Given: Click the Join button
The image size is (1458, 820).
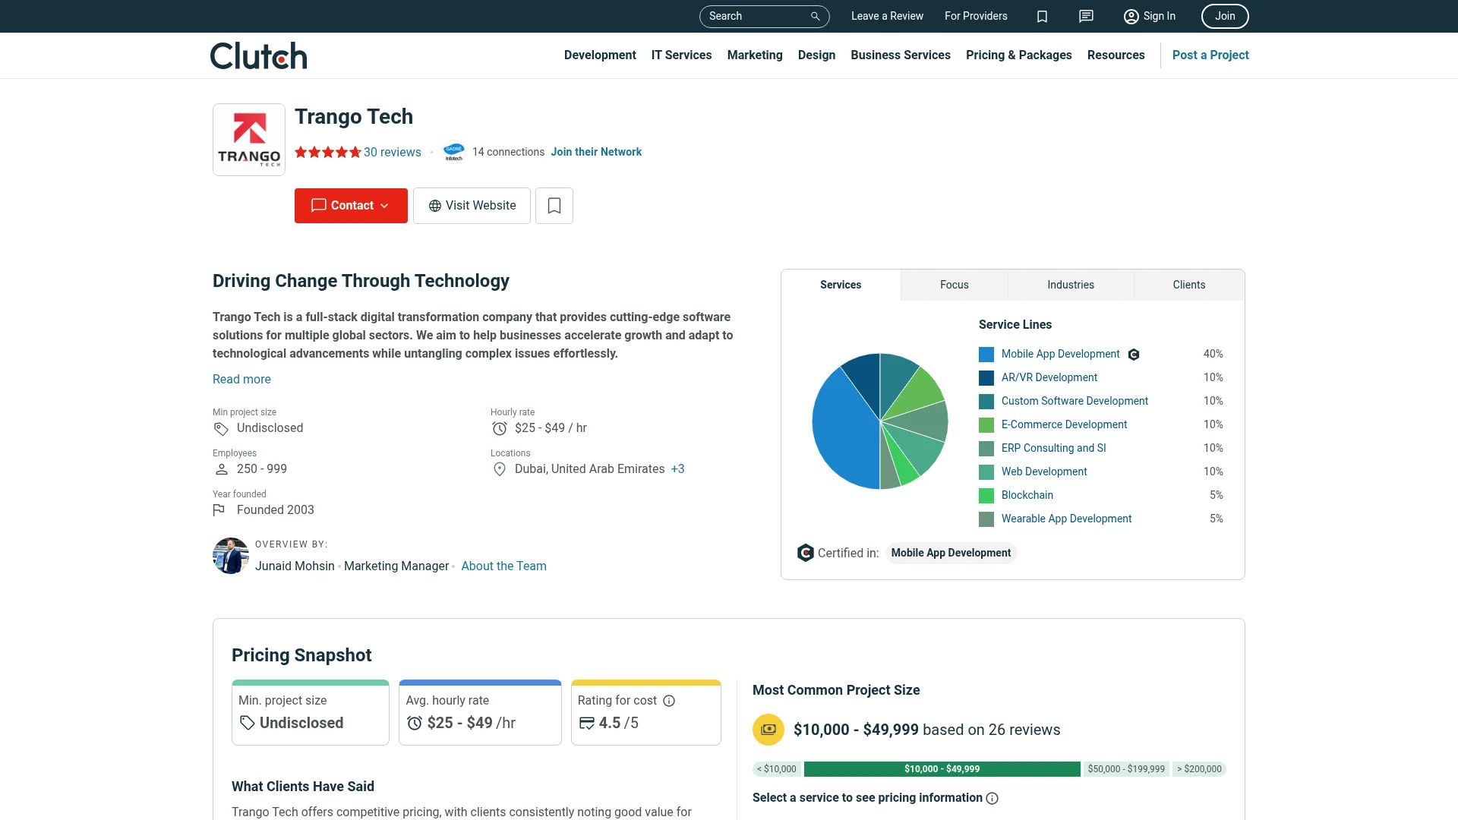Looking at the screenshot, I should (x=1225, y=16).
